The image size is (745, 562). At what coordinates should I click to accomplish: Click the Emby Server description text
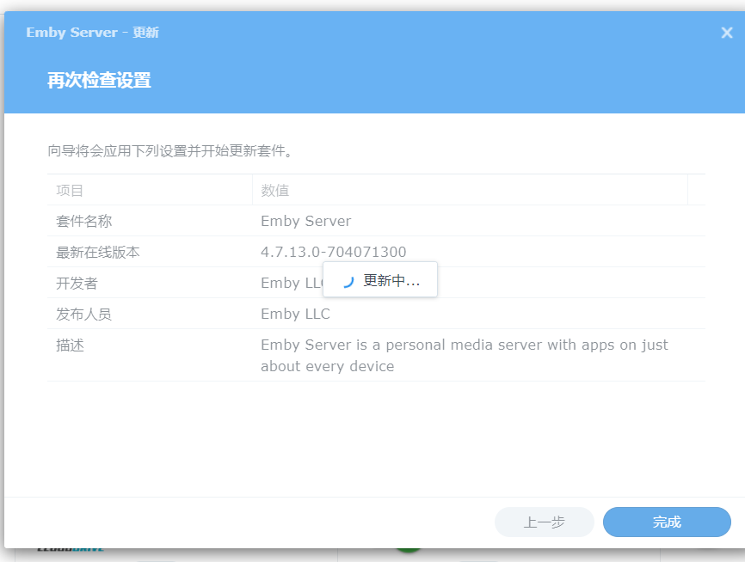pos(465,355)
